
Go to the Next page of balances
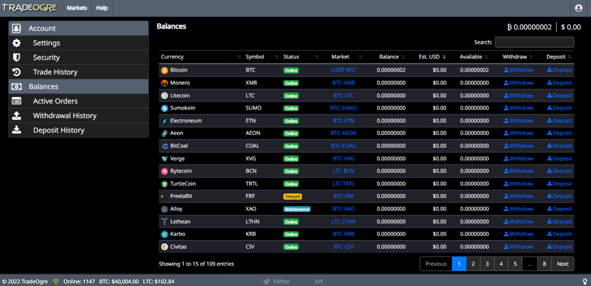pos(563,264)
